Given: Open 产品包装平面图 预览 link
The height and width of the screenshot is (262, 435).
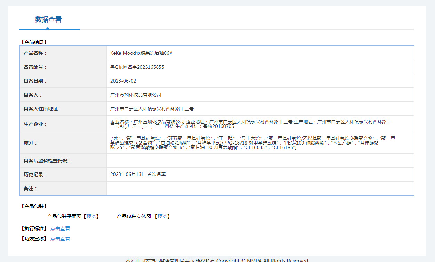Looking at the screenshot, I should (x=91, y=217).
